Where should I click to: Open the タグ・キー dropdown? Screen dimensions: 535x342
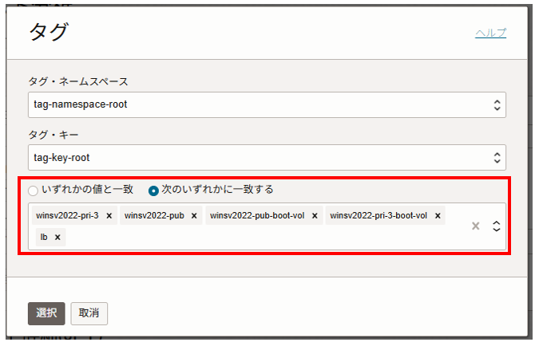pos(267,157)
